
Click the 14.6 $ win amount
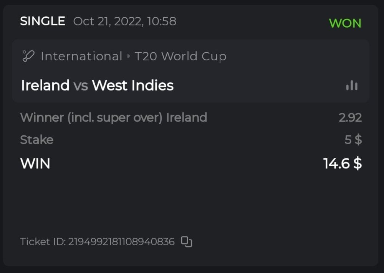tap(342, 163)
